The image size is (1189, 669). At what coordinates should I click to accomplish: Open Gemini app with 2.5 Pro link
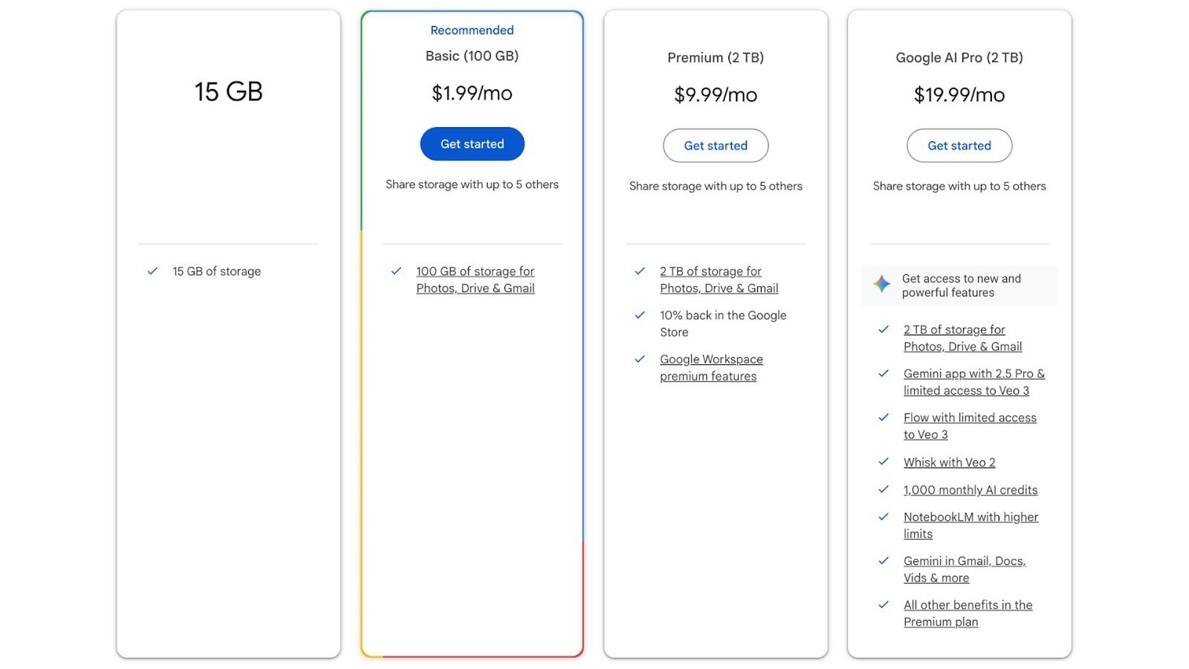[x=973, y=382]
